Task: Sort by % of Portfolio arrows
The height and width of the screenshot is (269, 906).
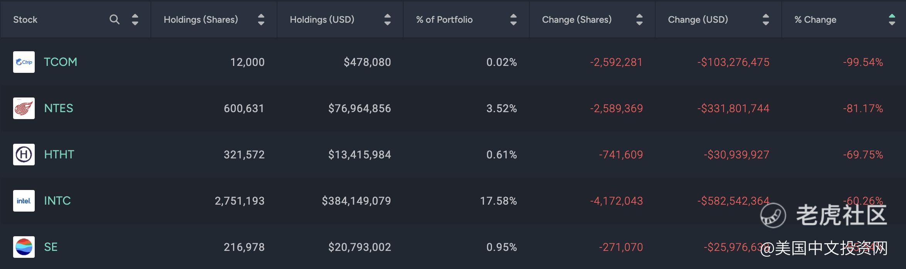Action: [513, 19]
